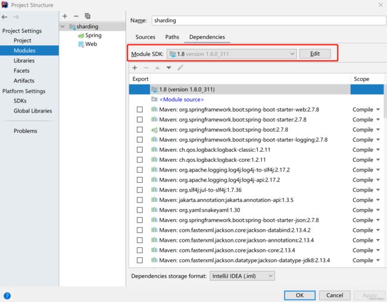Select the Dependencies tab
Viewport: 387px width, 302px height.
coord(207,37)
